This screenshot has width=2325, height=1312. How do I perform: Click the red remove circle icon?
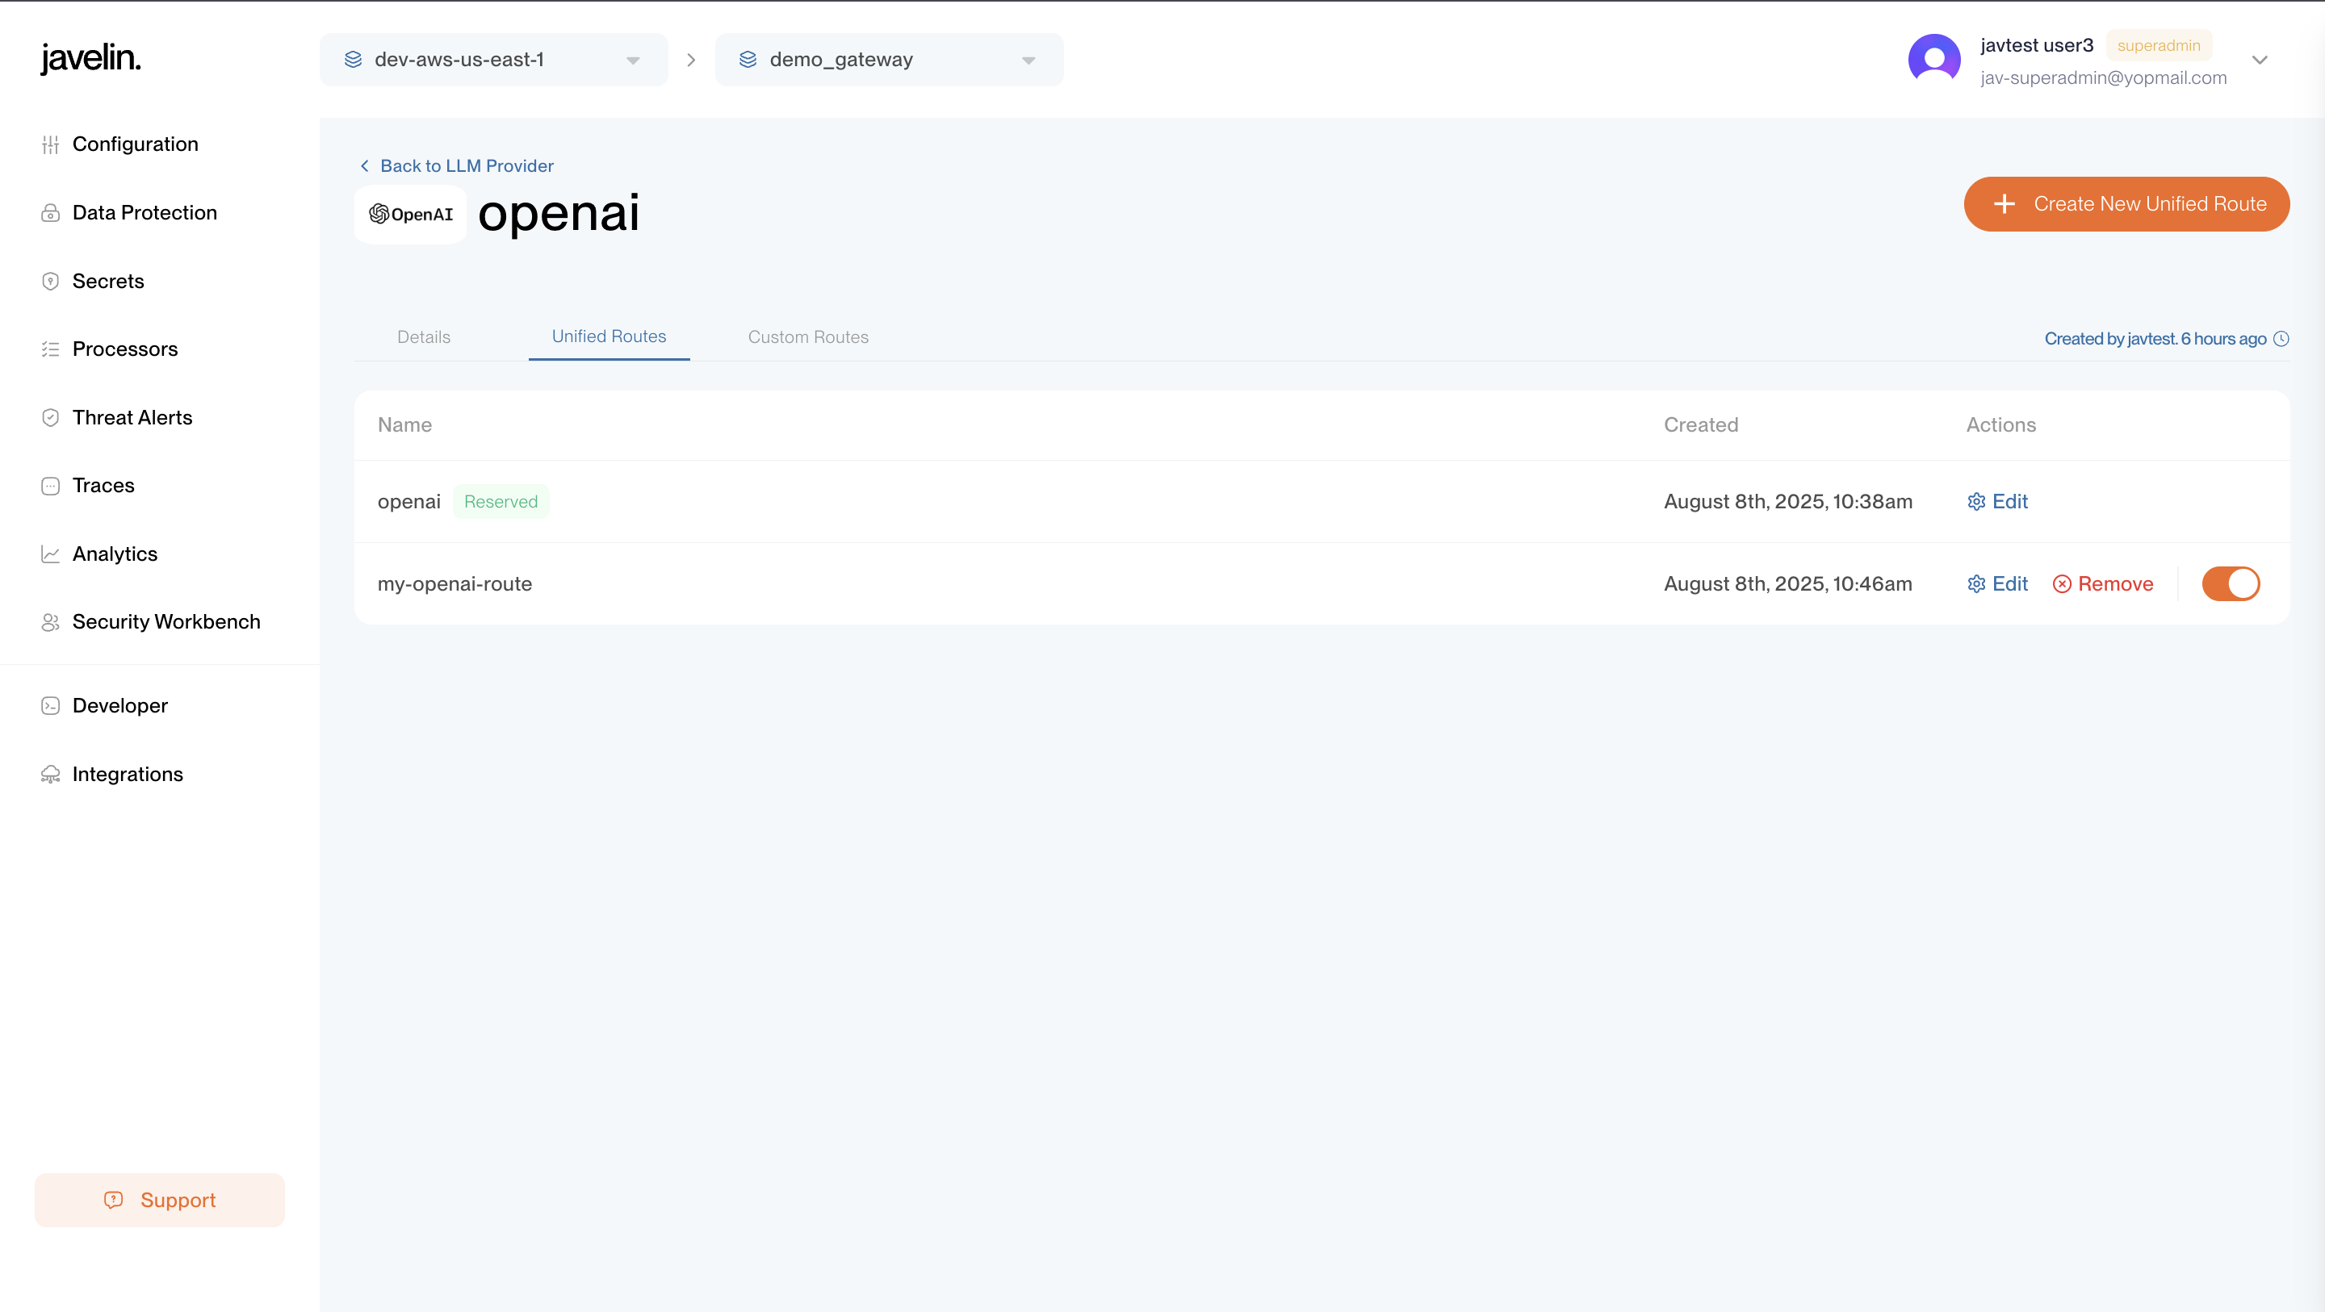point(2063,584)
